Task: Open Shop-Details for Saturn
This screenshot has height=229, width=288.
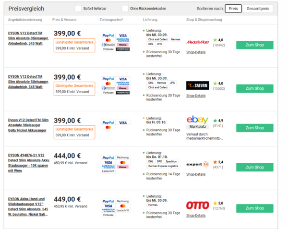Action: 196,96
